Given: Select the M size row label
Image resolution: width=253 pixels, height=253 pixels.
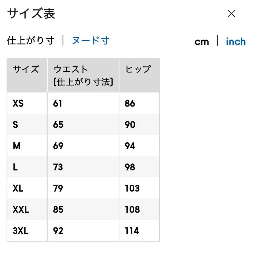Looking at the screenshot, I should coord(17,146).
